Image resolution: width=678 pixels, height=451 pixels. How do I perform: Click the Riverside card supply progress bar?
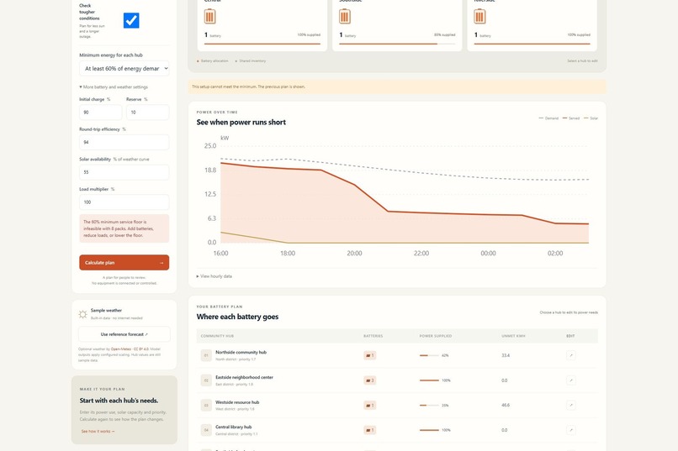(532, 44)
